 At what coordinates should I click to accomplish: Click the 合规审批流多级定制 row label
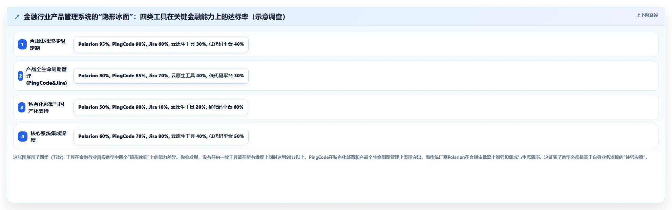click(48, 44)
